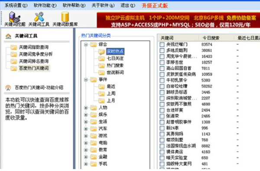Enable the checkbox for 张清荣
Image resolution: width=260 pixels, height=171 pixels.
tap(162, 116)
